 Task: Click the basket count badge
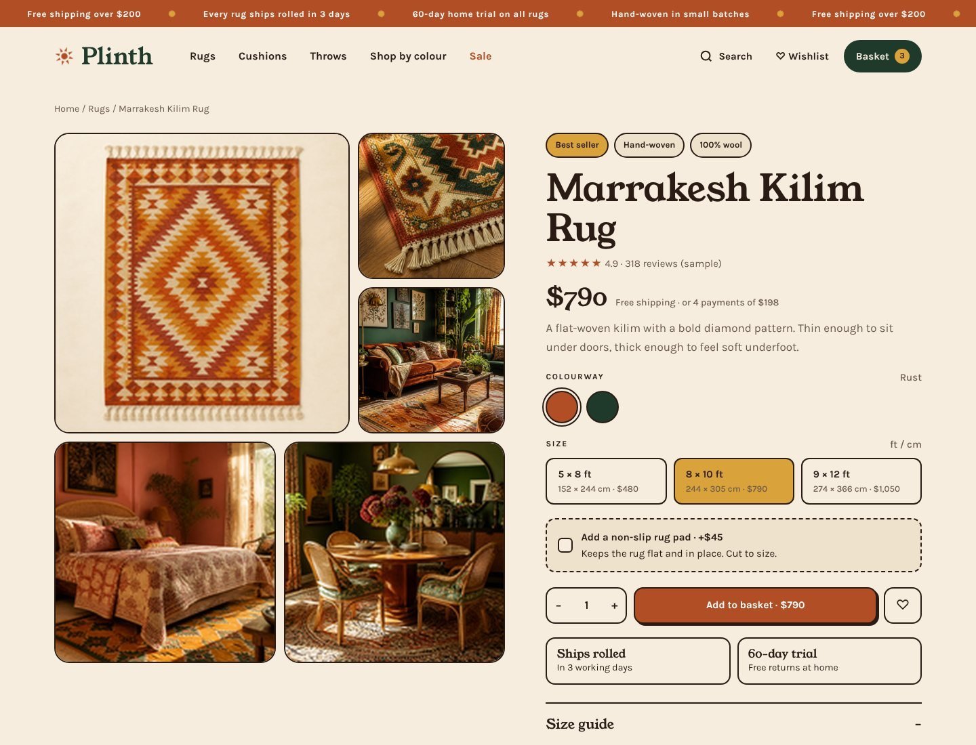click(902, 56)
